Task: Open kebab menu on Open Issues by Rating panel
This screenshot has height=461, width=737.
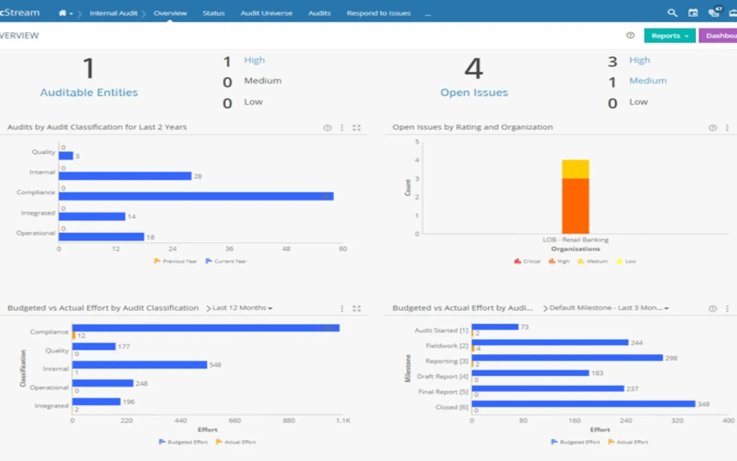Action: tap(727, 128)
